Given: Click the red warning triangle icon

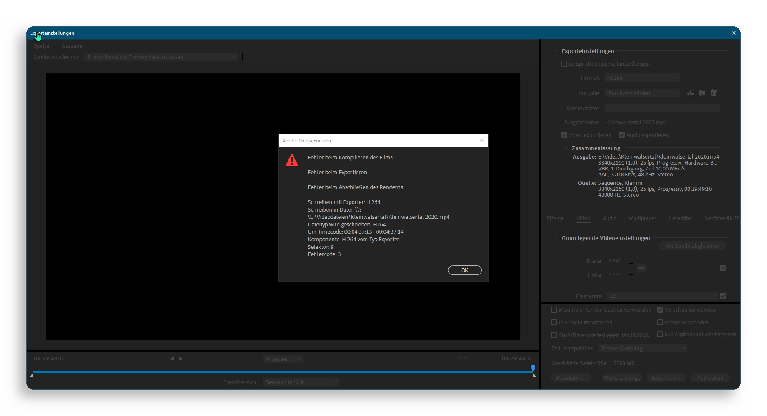Looking at the screenshot, I should pos(292,160).
